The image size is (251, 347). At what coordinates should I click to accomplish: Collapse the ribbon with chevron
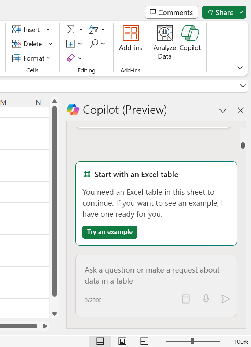pos(240,68)
